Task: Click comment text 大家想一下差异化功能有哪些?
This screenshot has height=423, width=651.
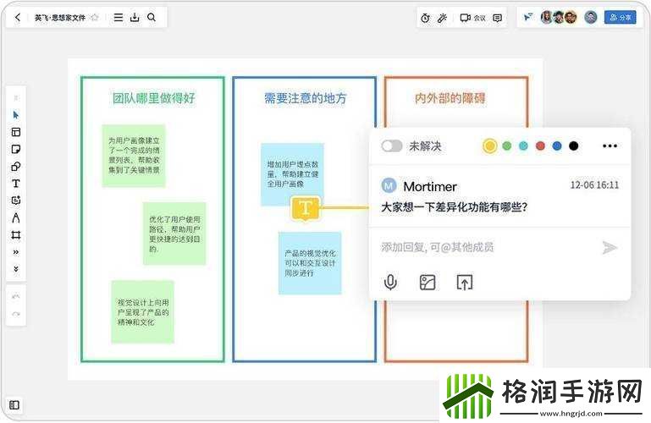Action: (x=455, y=206)
